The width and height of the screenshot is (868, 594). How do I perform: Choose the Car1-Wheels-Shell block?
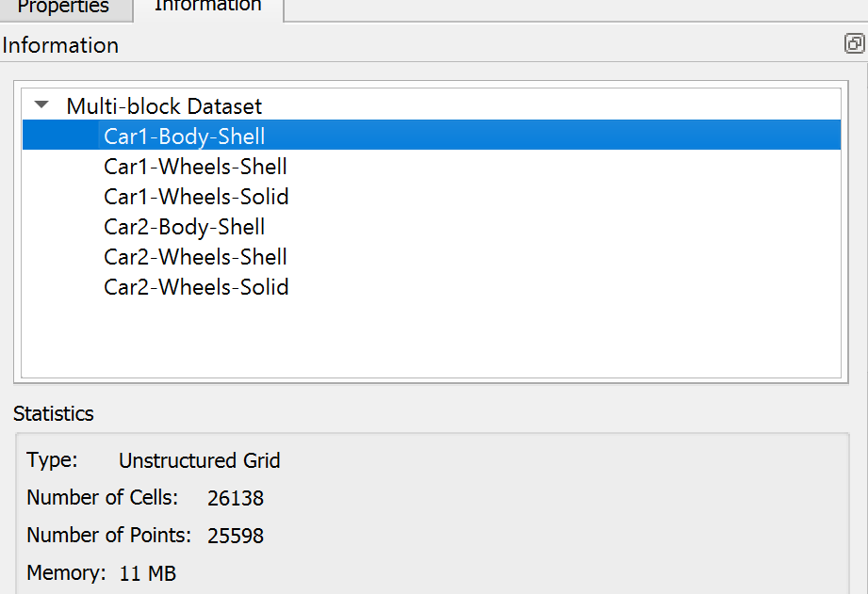click(x=195, y=167)
